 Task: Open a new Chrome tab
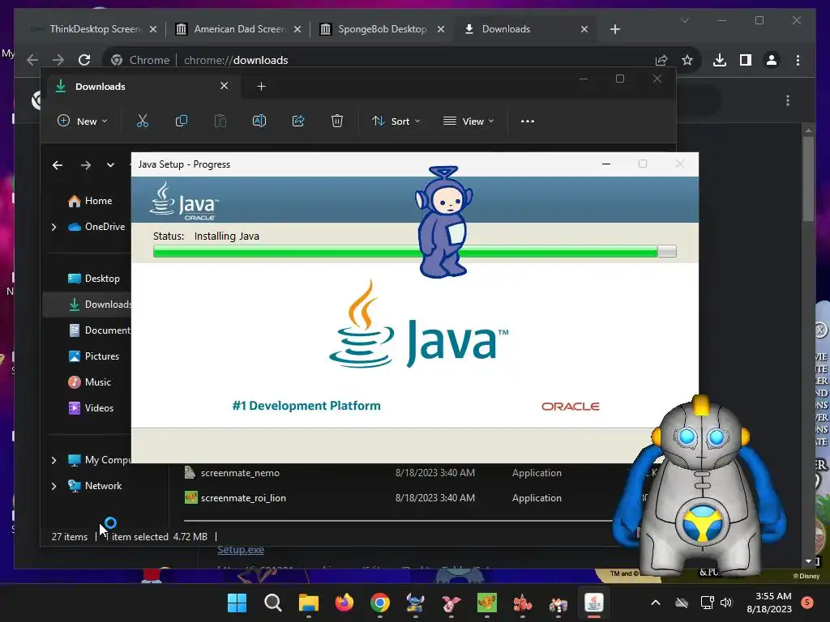[614, 29]
